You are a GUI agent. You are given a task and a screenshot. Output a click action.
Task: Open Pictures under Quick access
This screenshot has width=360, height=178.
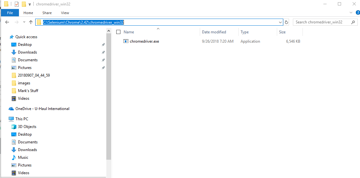(24, 68)
